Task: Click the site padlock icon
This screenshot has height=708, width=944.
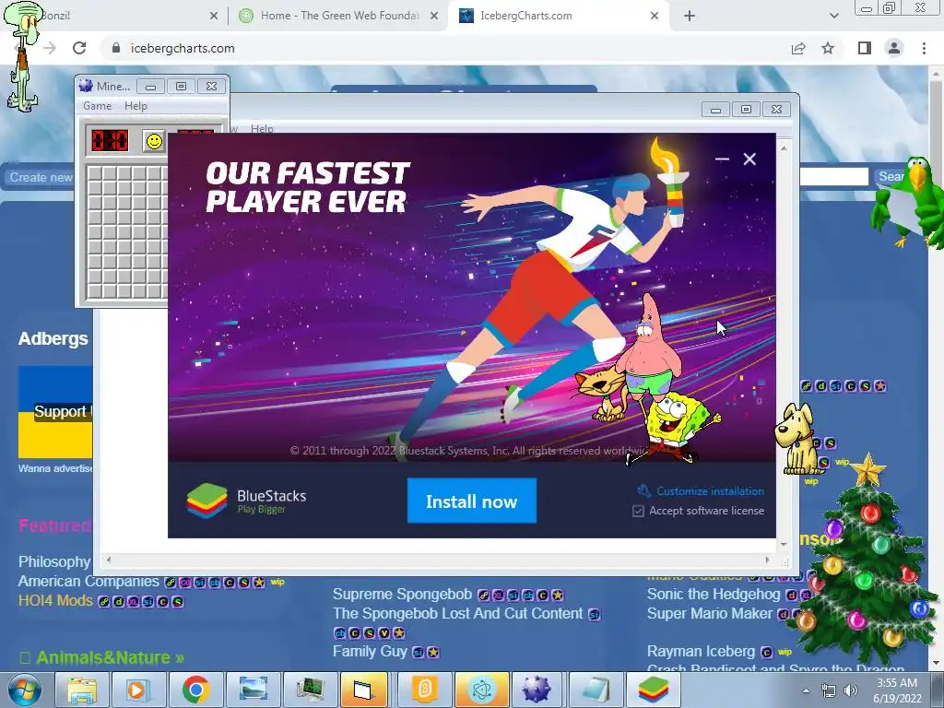Action: tap(116, 48)
